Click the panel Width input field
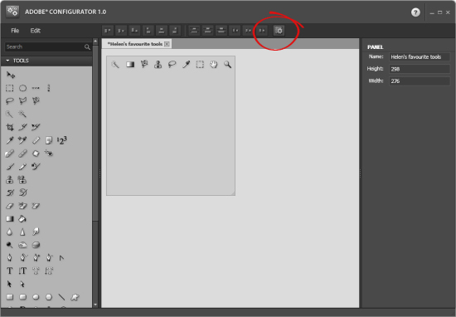The height and width of the screenshot is (317, 456). point(420,81)
